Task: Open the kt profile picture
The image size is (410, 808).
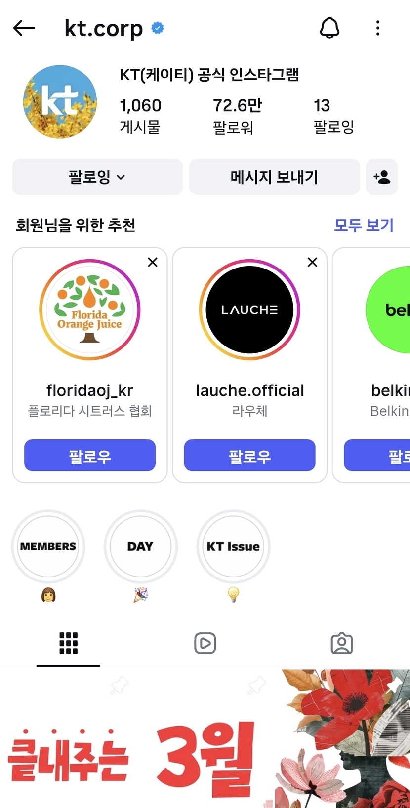Action: [x=60, y=102]
